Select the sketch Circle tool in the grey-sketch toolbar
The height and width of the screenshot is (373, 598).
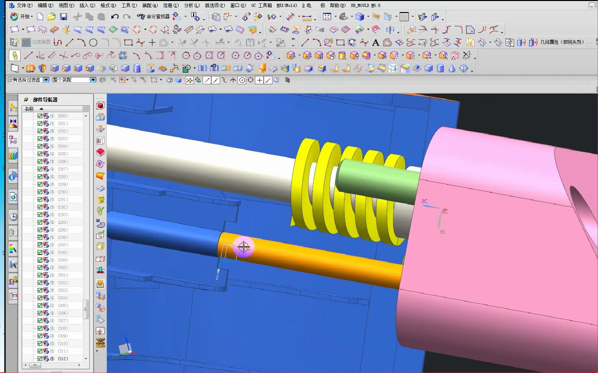coord(93,42)
